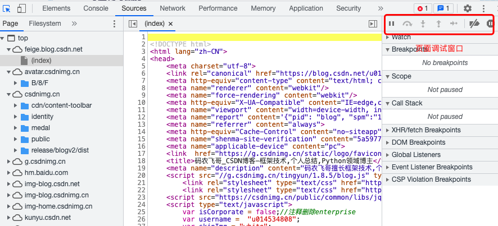Select kunyu.csdn.net tree item
The width and height of the screenshot is (498, 226).
48,218
